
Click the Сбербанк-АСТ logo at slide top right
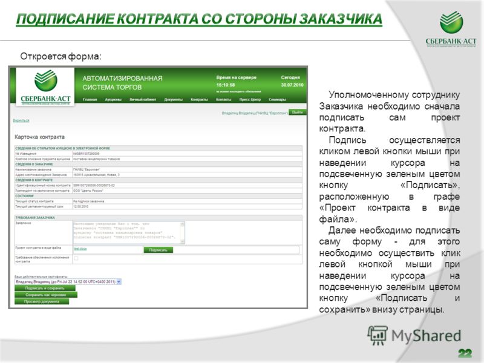tap(451, 29)
